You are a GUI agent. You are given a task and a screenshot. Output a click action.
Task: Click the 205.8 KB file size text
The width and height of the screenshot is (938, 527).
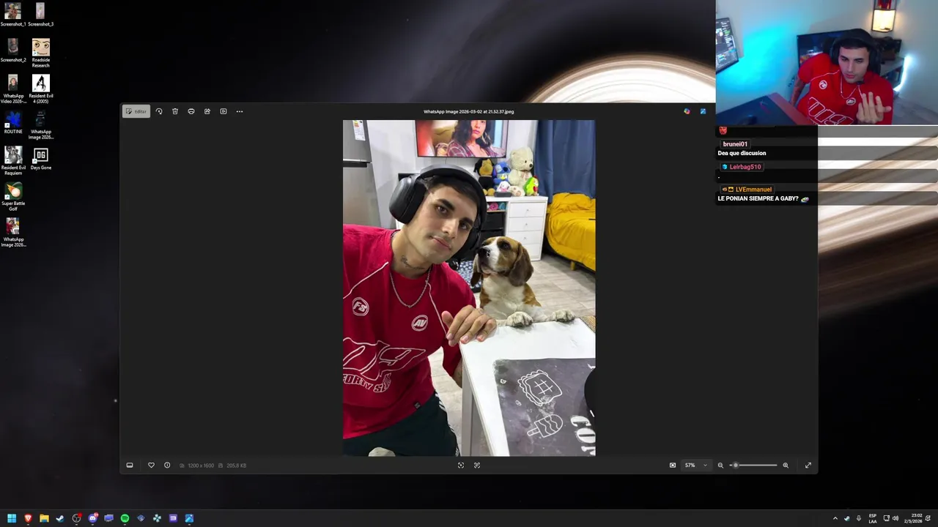(236, 466)
